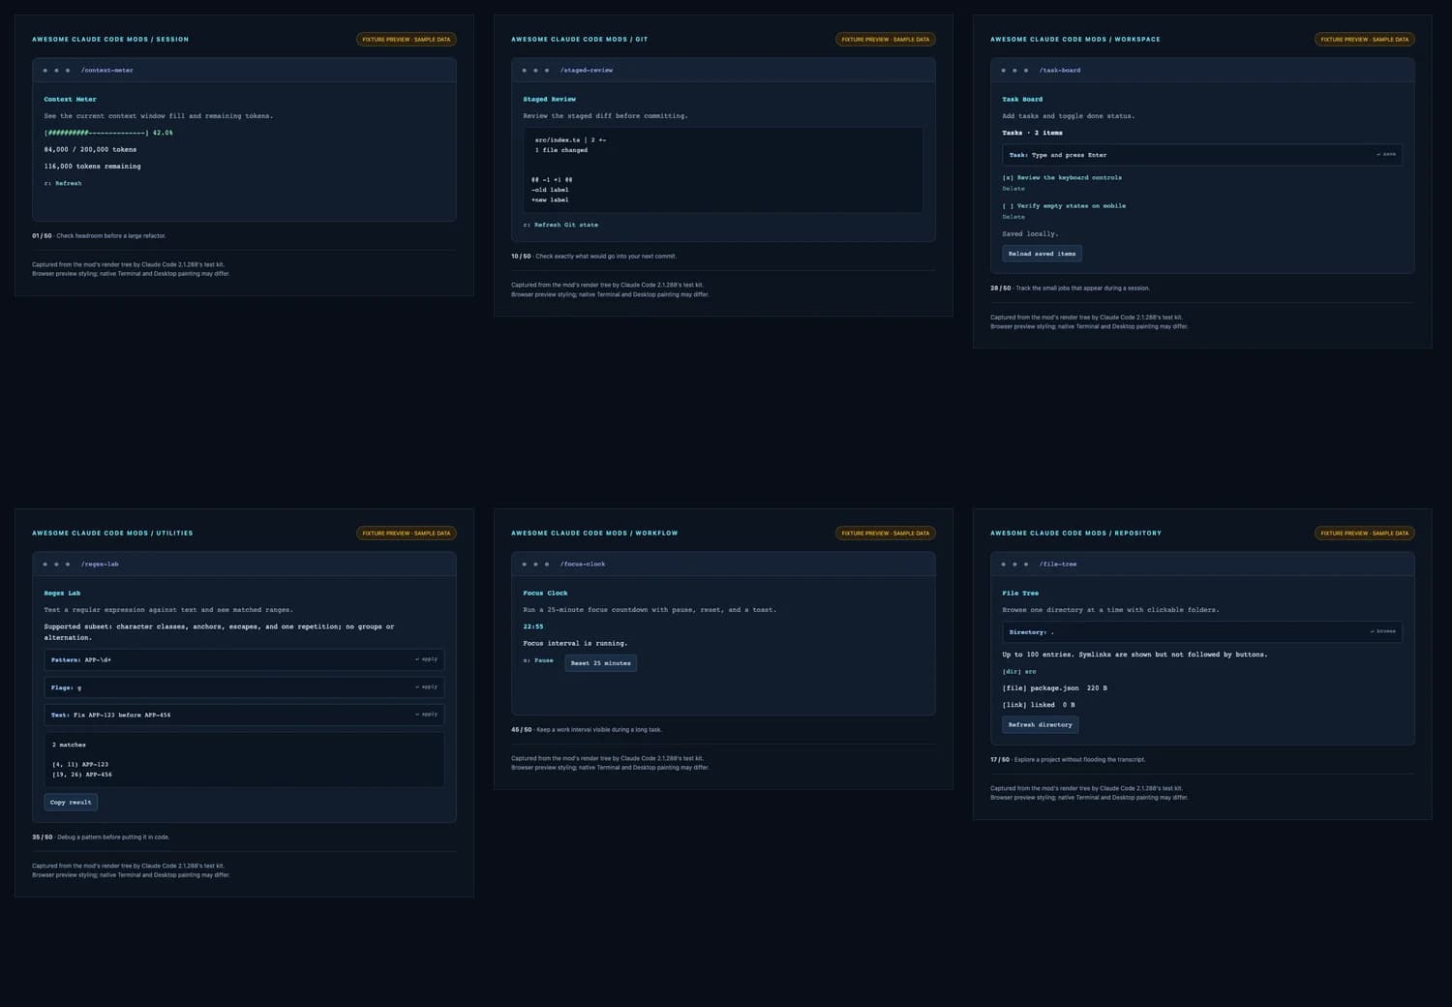The image size is (1452, 1007).
Task: Click the 'Refresh directory' button
Action: coord(1040,724)
